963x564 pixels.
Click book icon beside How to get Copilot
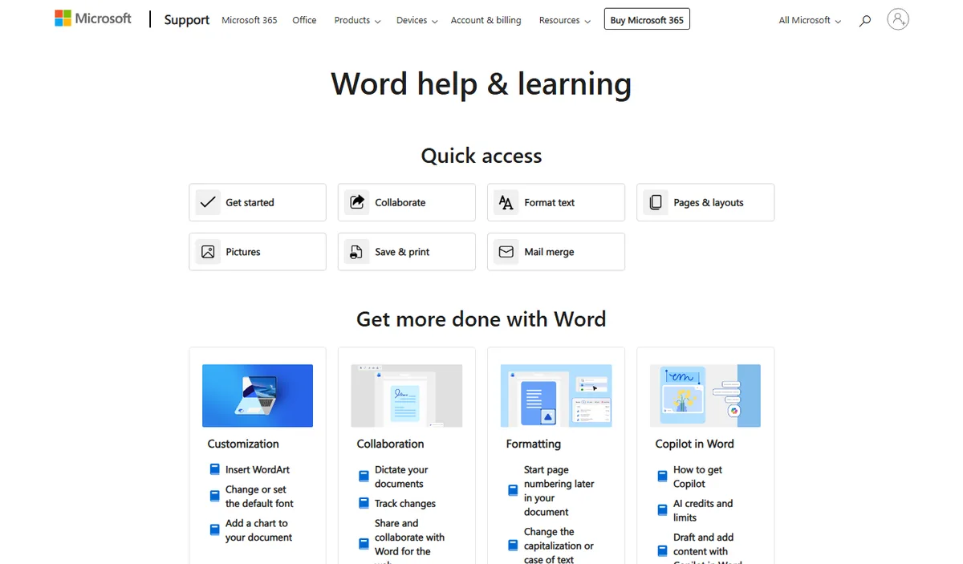[x=662, y=477]
